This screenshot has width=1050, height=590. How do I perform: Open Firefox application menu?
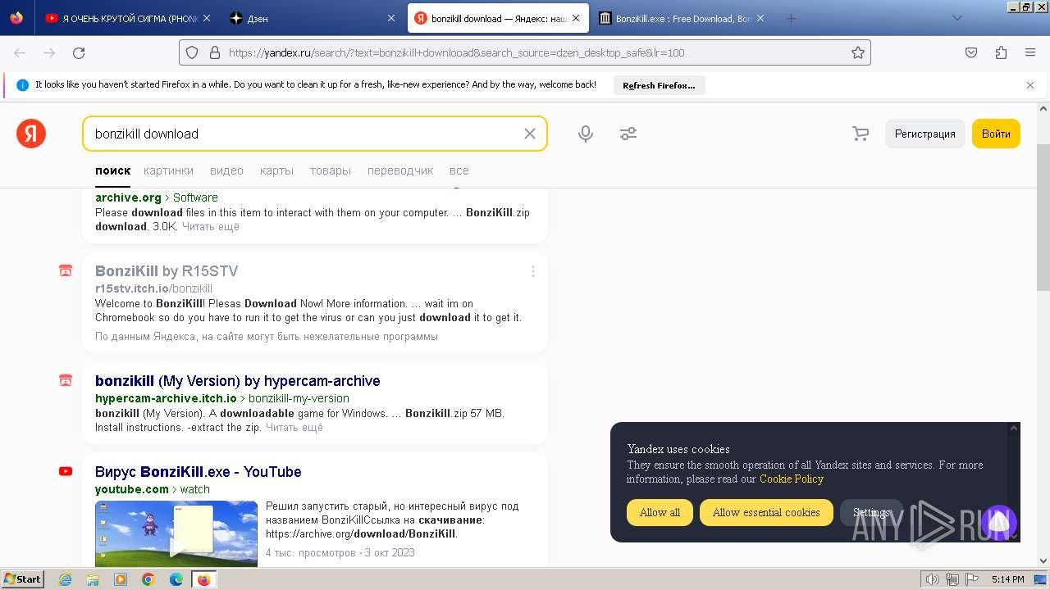pos(1030,52)
